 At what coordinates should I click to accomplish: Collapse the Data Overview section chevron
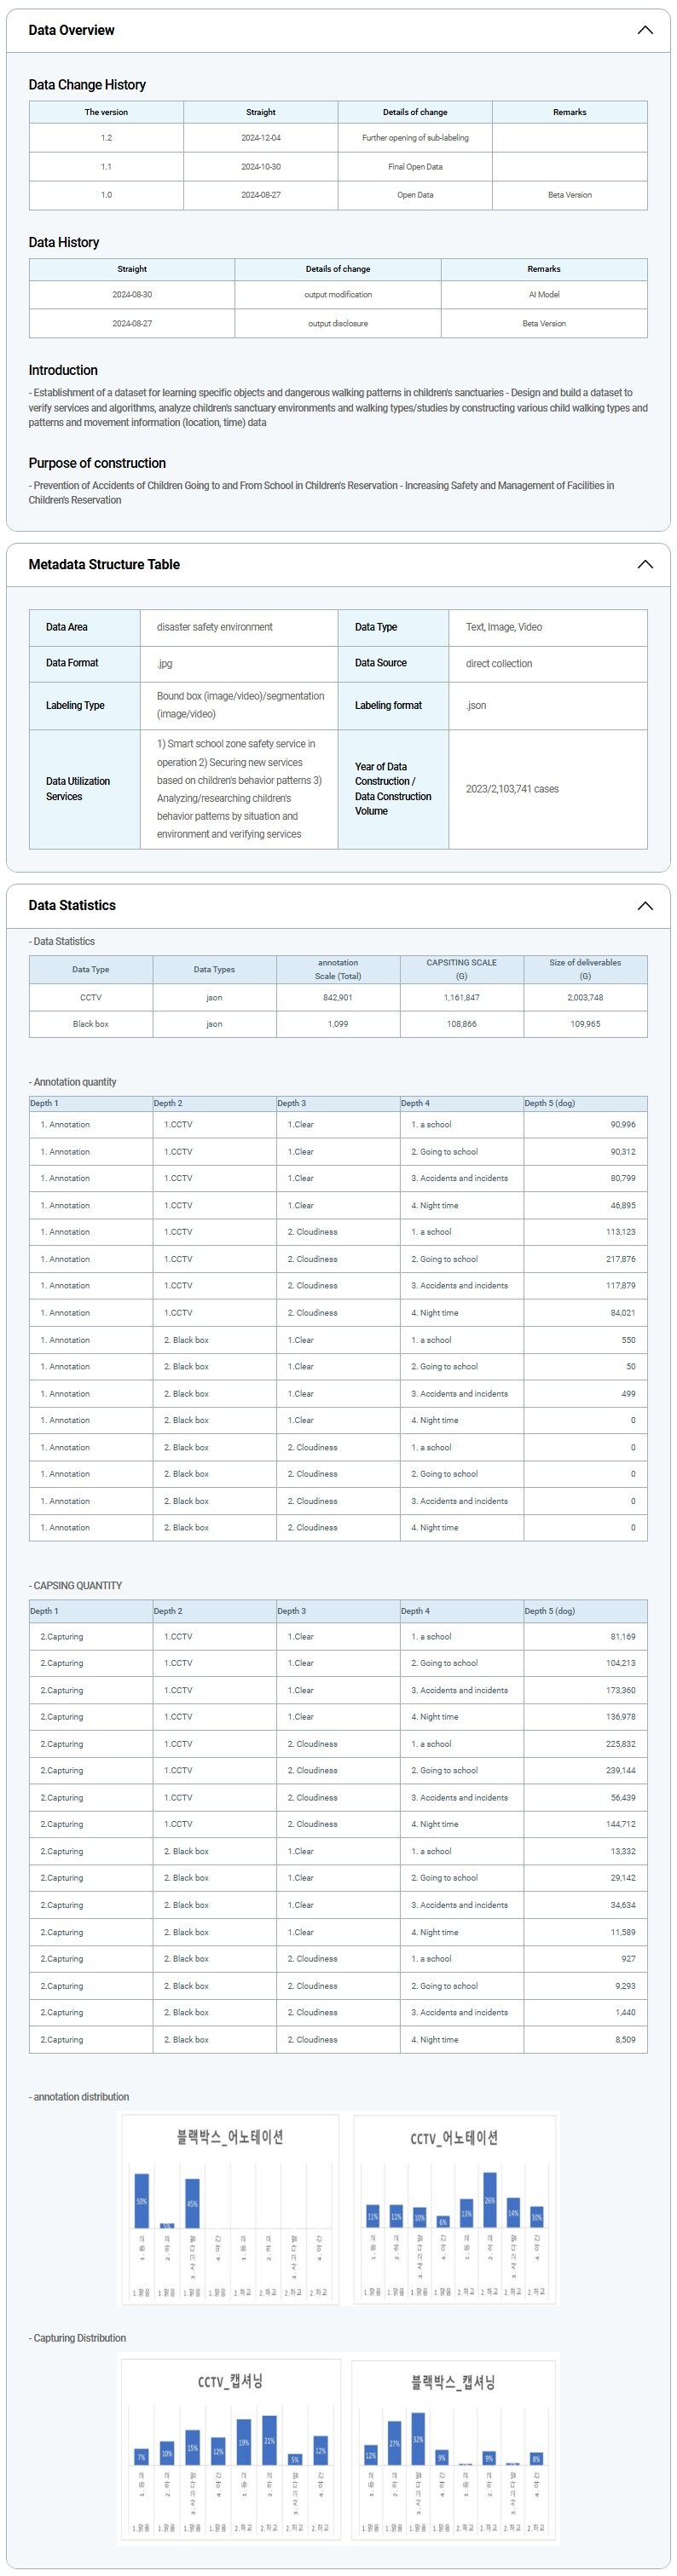tap(645, 30)
